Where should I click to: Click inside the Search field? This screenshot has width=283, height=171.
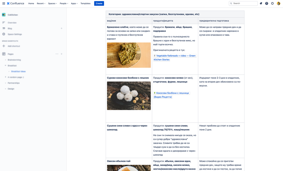(x=244, y=3)
